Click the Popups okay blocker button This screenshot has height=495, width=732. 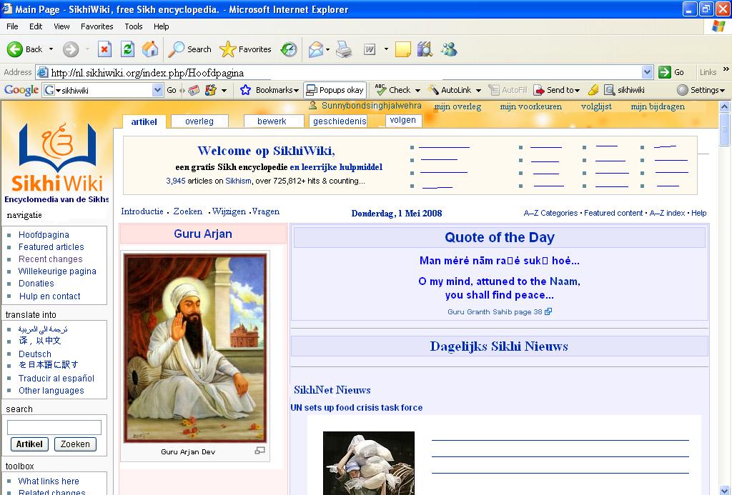[335, 90]
